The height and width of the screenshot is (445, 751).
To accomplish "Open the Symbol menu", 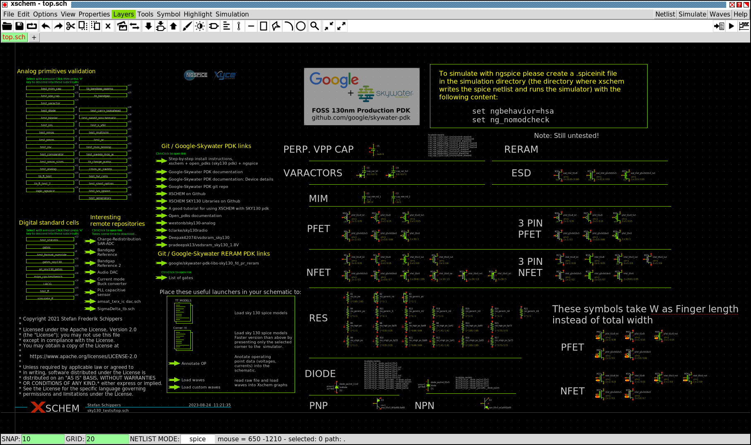I will click(x=168, y=14).
